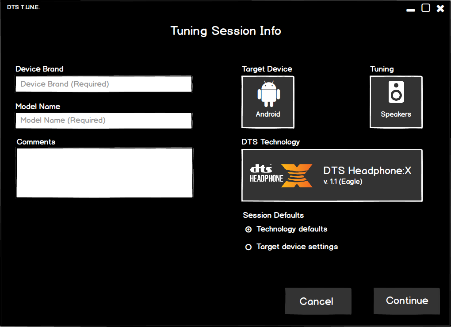Close the DTS T.U.N.E. window
Screen dimensions: 451x327
pyautogui.click(x=440, y=8)
